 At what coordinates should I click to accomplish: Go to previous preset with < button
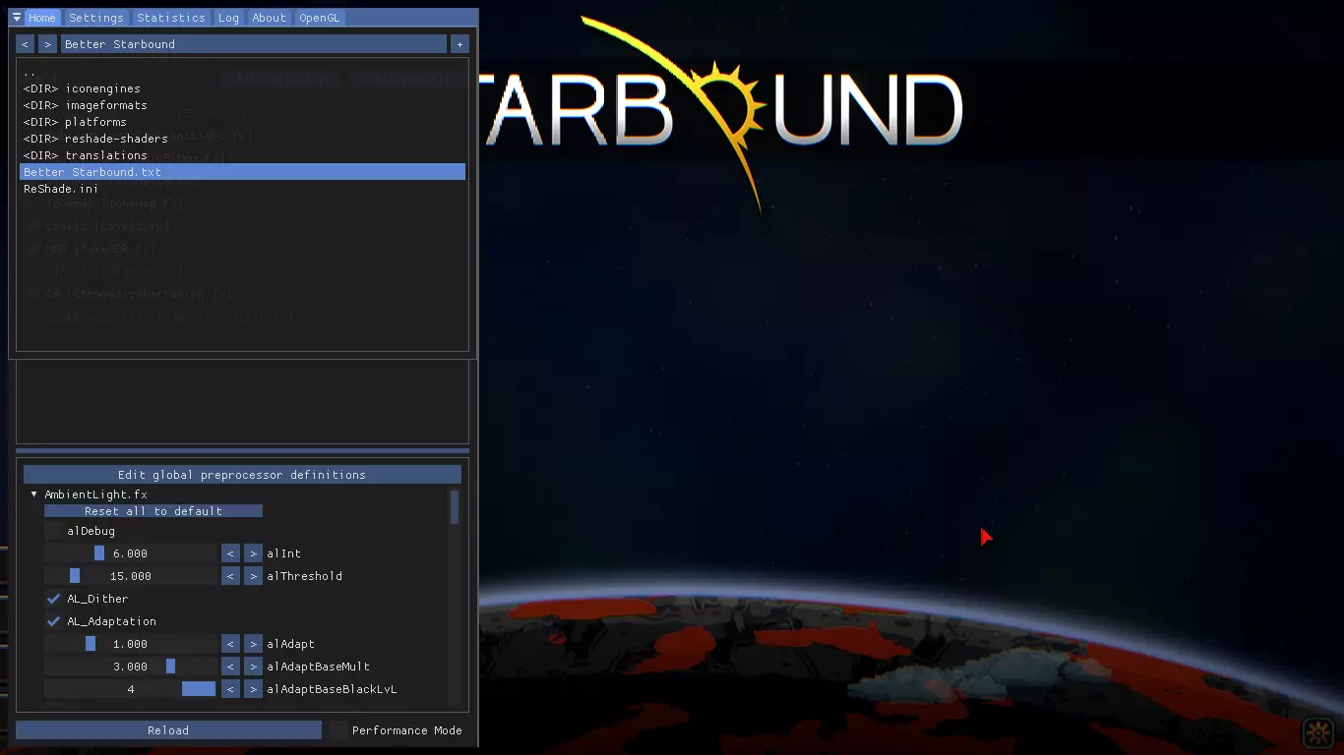tap(26, 44)
